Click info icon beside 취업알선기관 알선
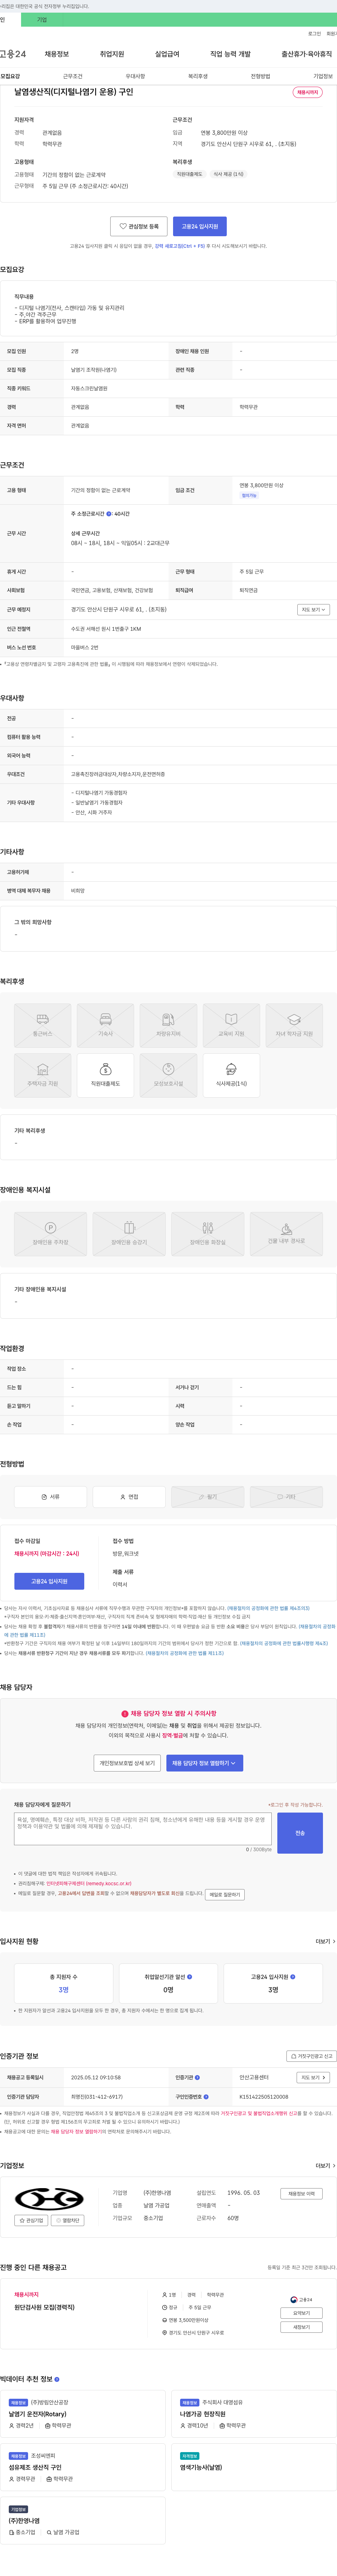337x2576 pixels. (x=190, y=1977)
